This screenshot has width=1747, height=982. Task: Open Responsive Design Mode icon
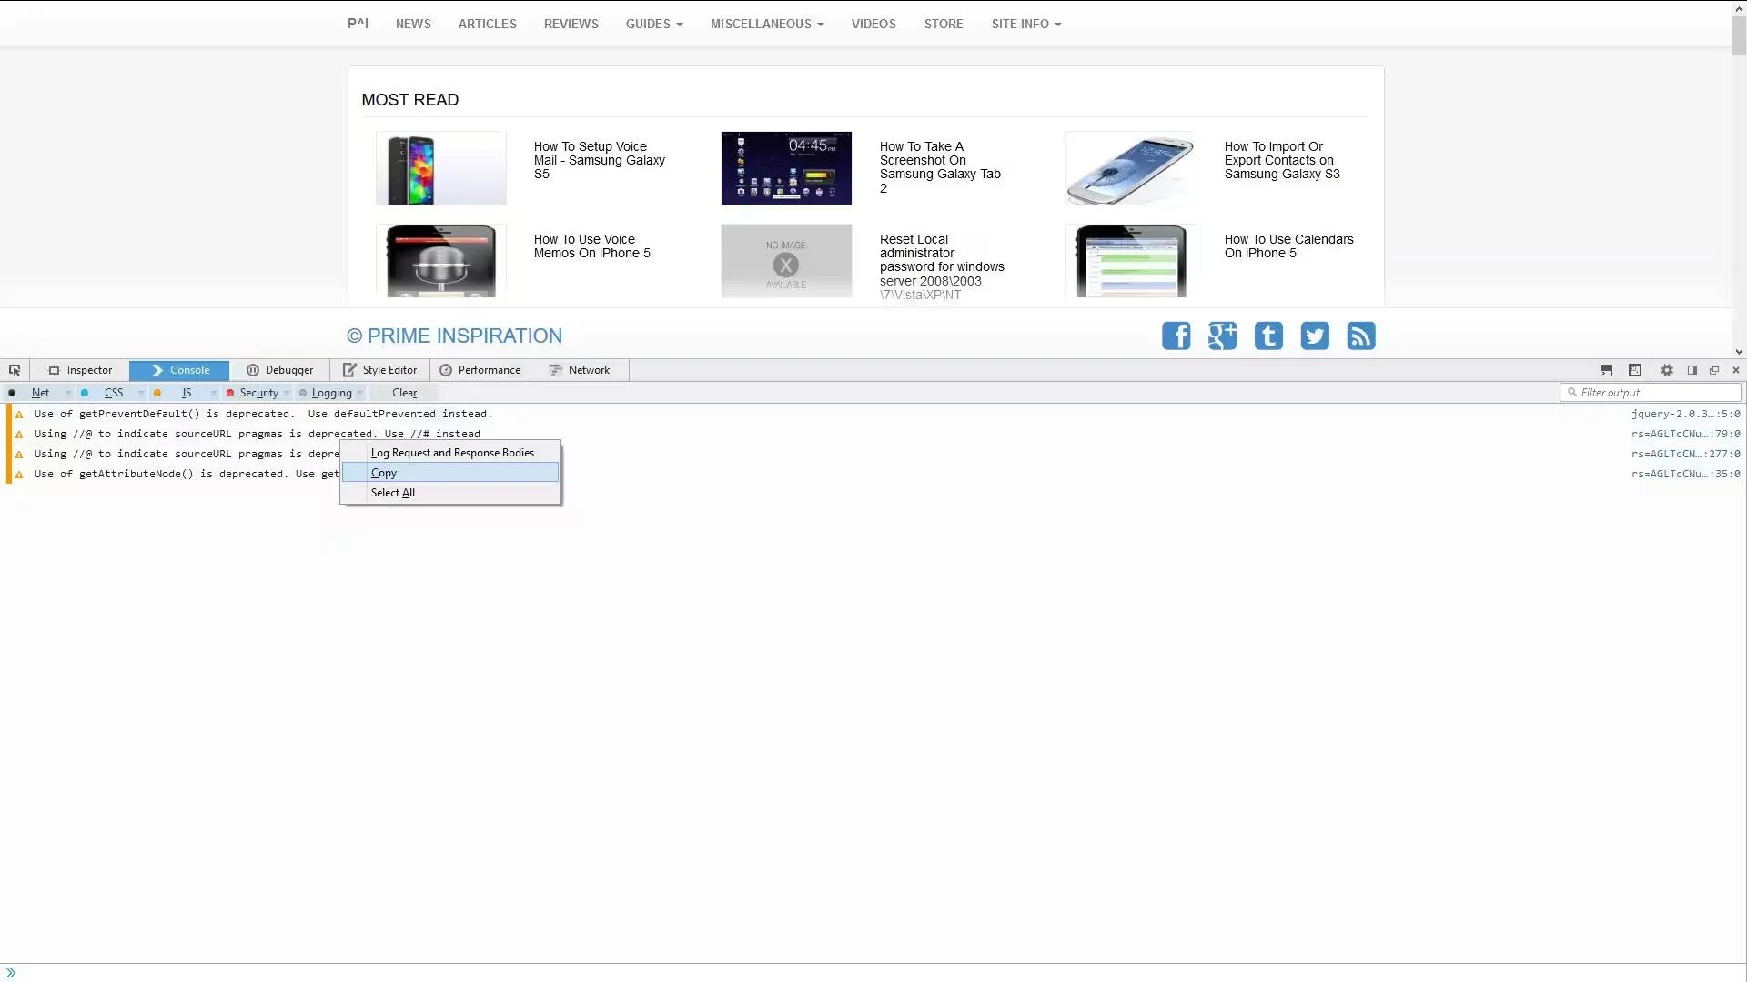[1634, 370]
